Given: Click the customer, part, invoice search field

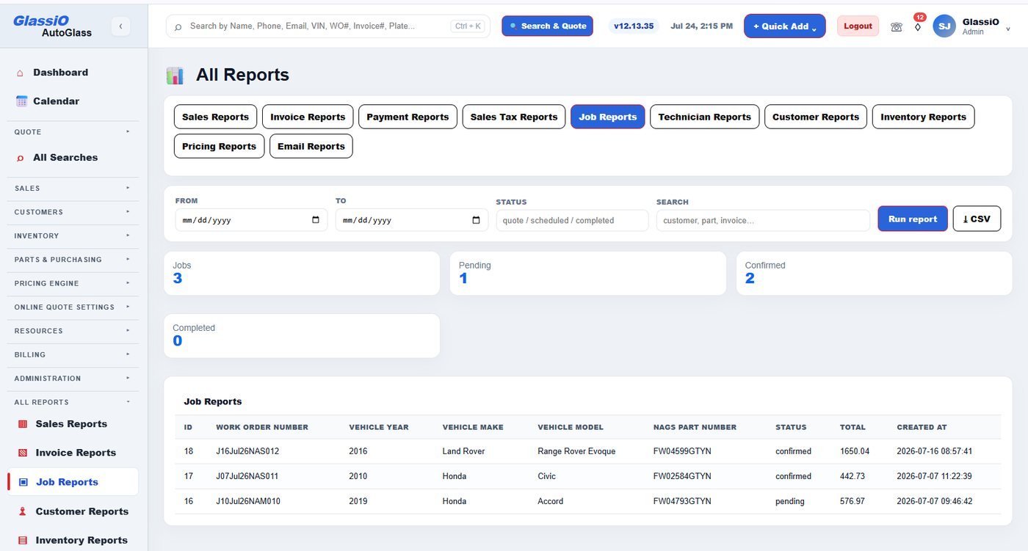Looking at the screenshot, I should (x=763, y=220).
